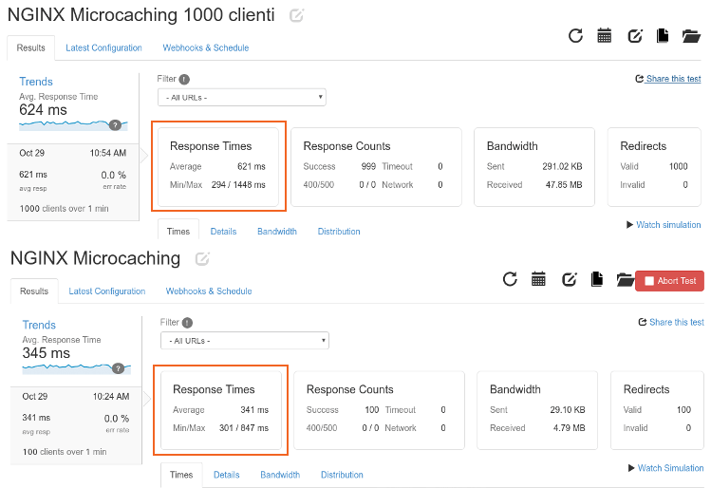Switch to the lower Distribution tab
This screenshot has width=711, height=488.
[342, 475]
